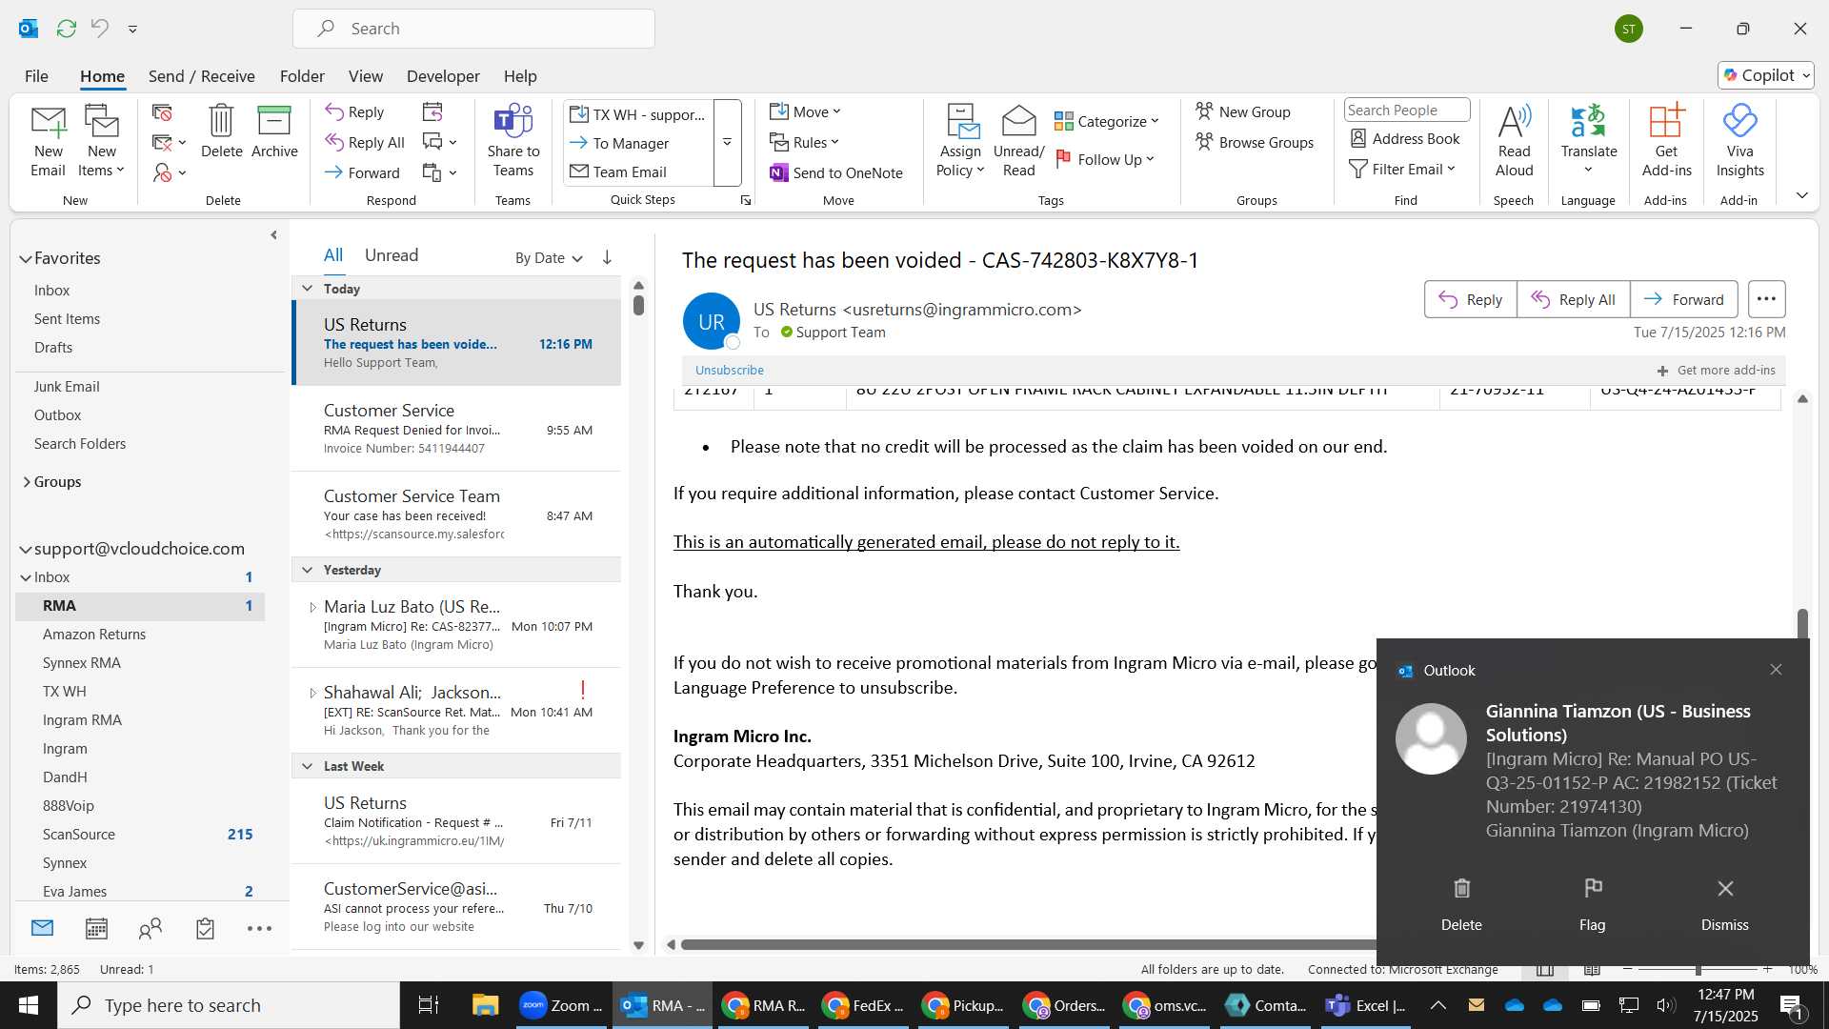Open the New Items button
The height and width of the screenshot is (1029, 1829).
pos(101,141)
